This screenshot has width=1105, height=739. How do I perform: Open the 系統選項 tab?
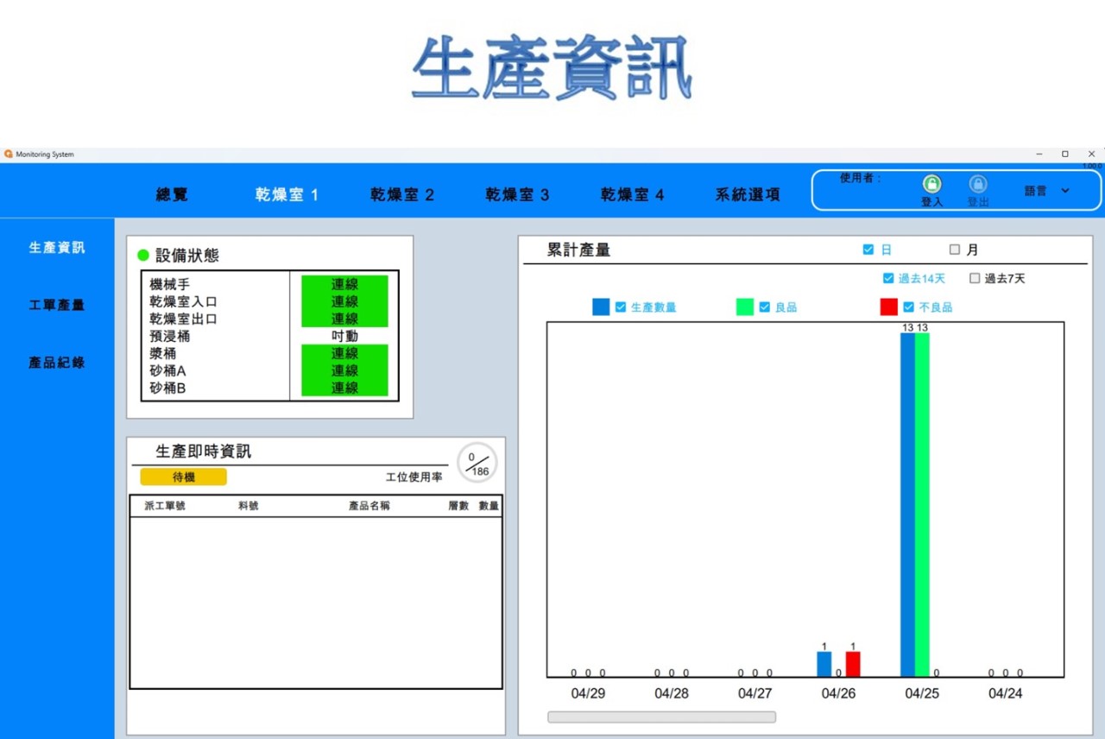(x=748, y=195)
